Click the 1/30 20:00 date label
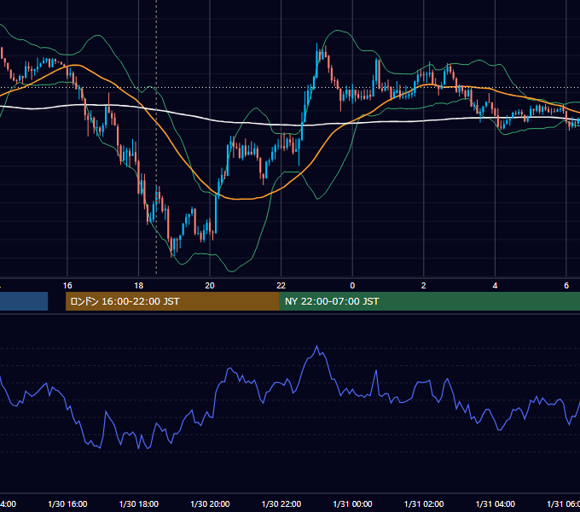 210,503
